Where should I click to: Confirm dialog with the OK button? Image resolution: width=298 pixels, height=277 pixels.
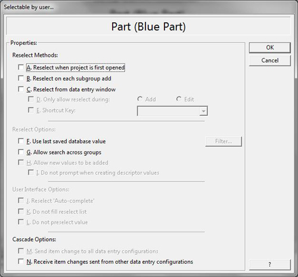click(270, 48)
